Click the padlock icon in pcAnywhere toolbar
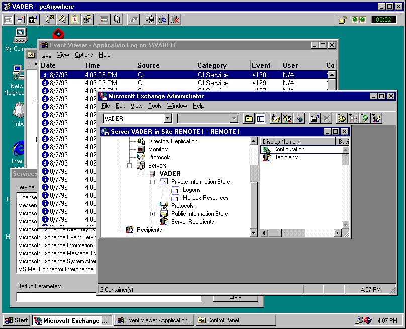This screenshot has height=329, width=406. pyautogui.click(x=342, y=20)
